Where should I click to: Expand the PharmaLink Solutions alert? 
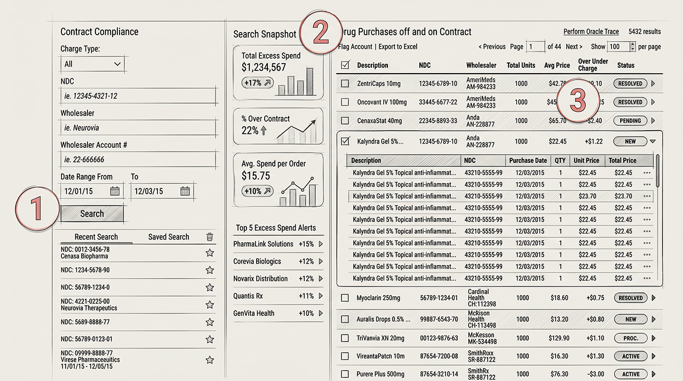point(321,244)
